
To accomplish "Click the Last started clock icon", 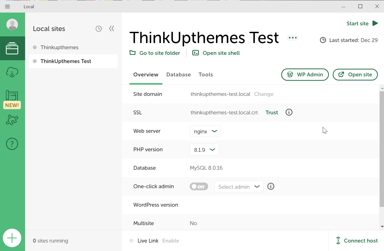I will [323, 40].
